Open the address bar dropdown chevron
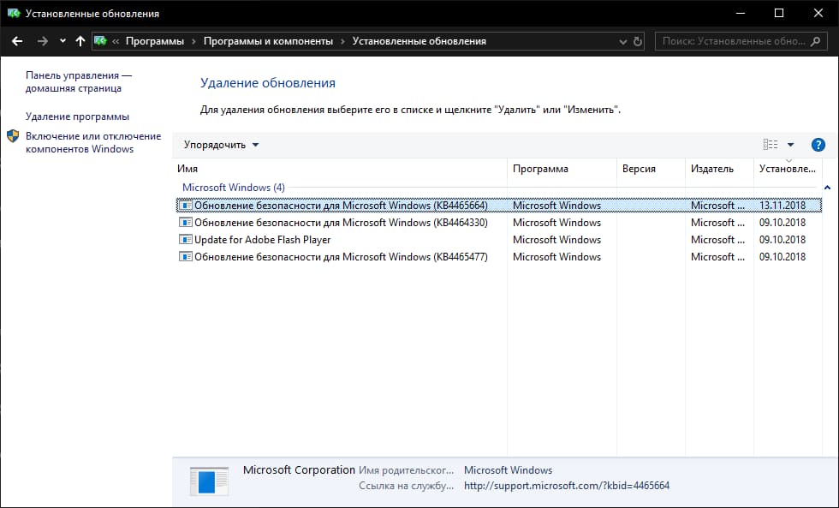This screenshot has height=508, width=839. tap(622, 40)
